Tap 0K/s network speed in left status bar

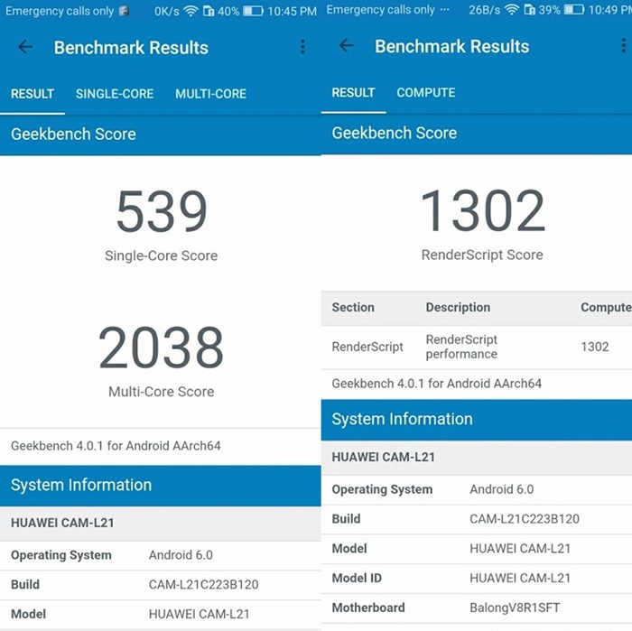pos(166,11)
